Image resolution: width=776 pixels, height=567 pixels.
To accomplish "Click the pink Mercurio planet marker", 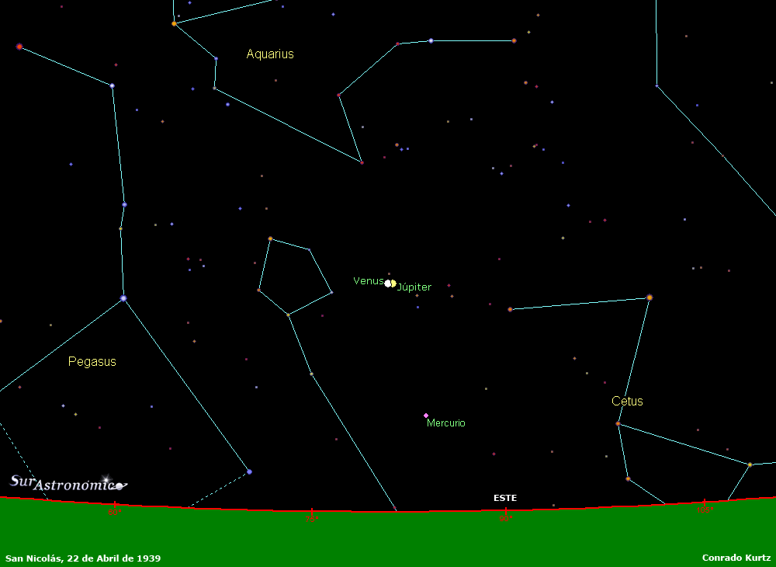I will pyautogui.click(x=426, y=416).
